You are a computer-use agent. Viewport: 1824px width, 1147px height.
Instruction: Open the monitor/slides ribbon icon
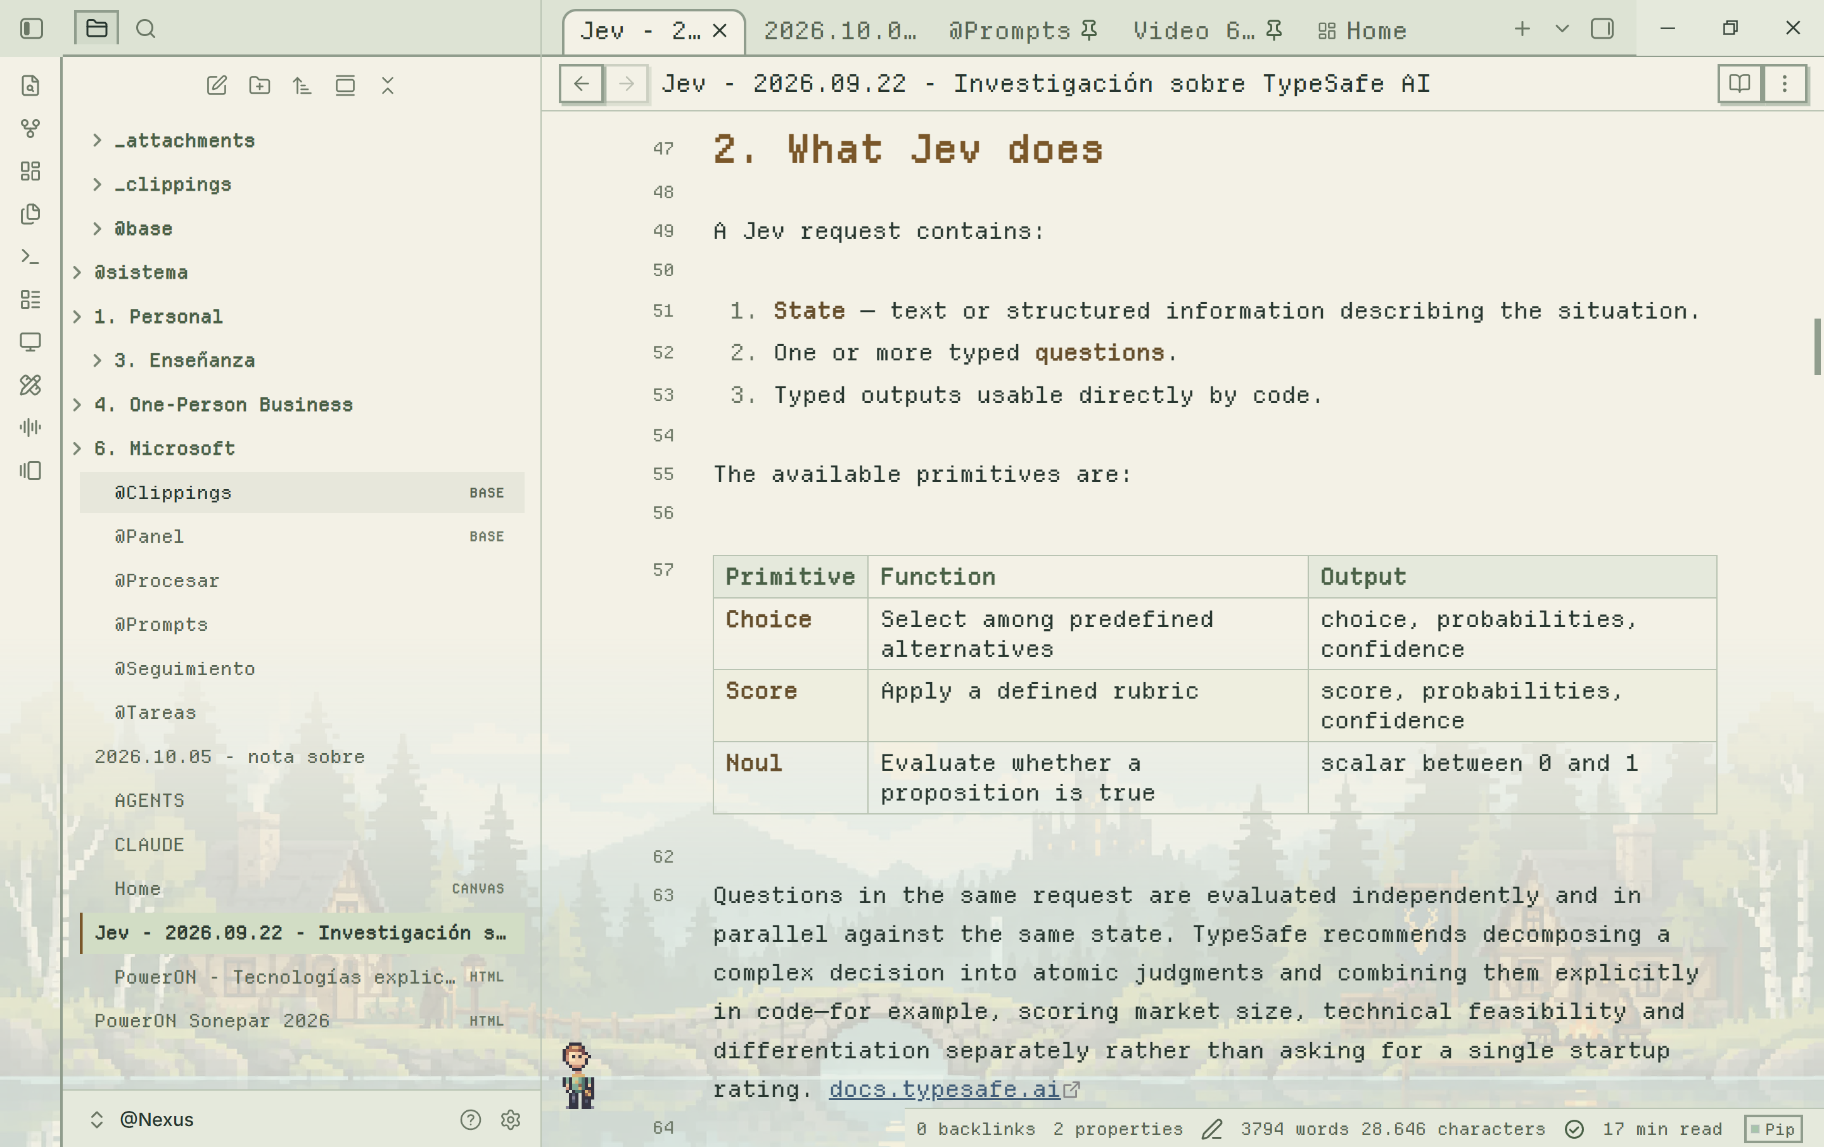pos(30,342)
